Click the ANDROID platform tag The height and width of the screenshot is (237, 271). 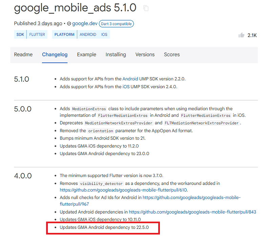click(x=88, y=34)
